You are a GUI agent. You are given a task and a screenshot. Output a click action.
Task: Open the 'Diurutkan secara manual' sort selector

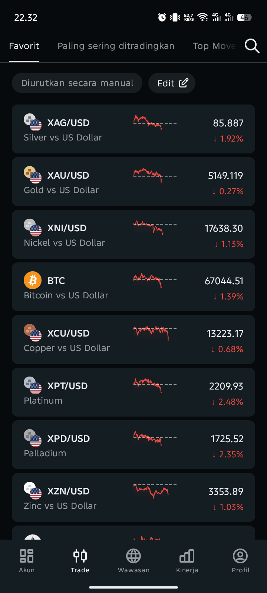[x=77, y=83]
